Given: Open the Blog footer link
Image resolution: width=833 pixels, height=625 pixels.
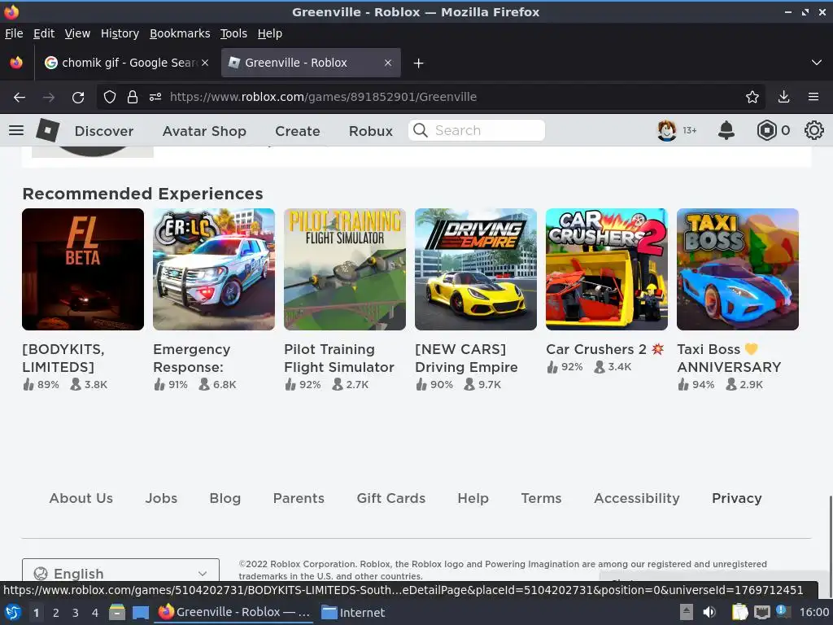Looking at the screenshot, I should click(x=225, y=498).
